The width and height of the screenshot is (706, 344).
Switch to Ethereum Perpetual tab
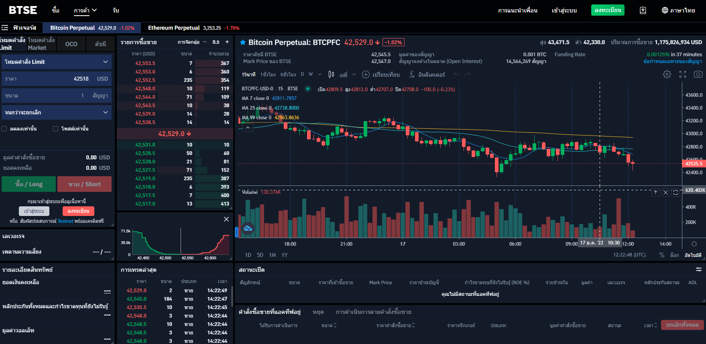tap(193, 28)
